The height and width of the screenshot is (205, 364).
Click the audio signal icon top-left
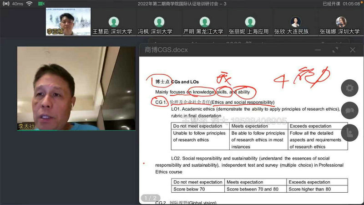(x=6, y=4)
